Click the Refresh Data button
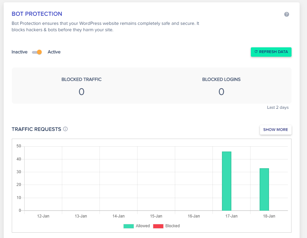Viewport: 307px width, 238px height. tap(271, 52)
